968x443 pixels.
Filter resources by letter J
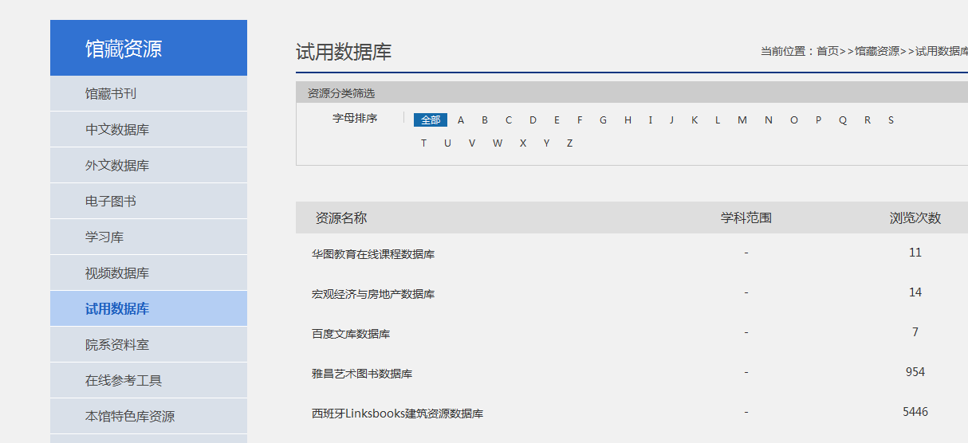[x=671, y=120]
